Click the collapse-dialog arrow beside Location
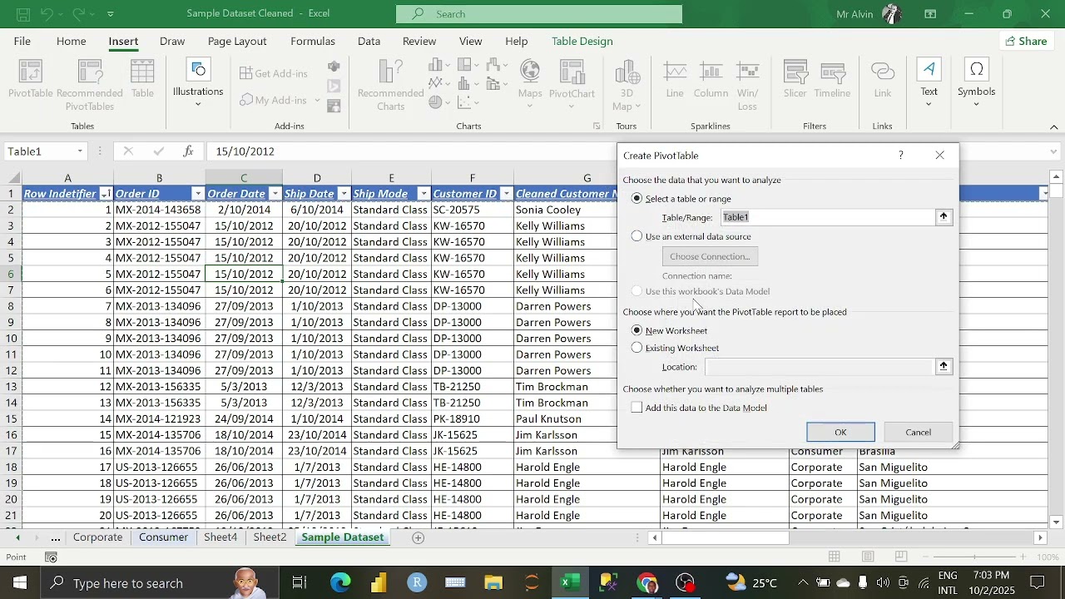This screenshot has width=1065, height=599. pyautogui.click(x=944, y=366)
